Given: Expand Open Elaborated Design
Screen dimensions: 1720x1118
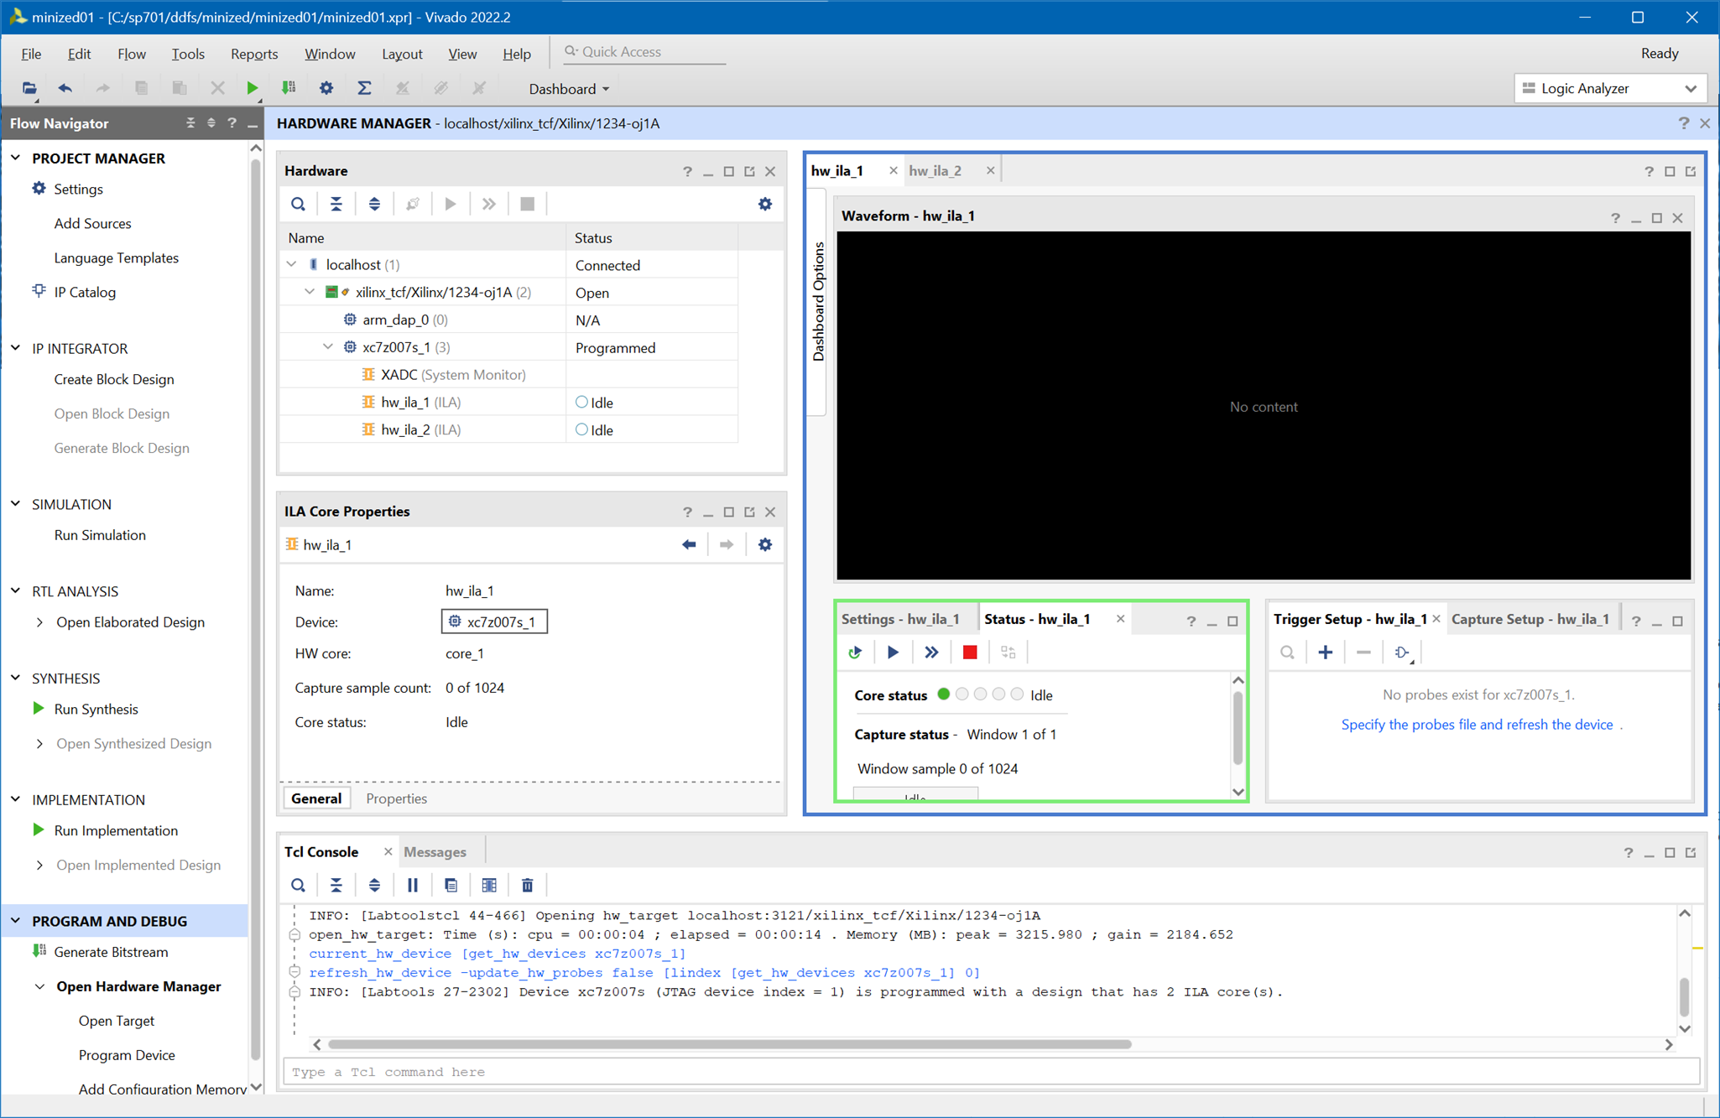Looking at the screenshot, I should (39, 622).
